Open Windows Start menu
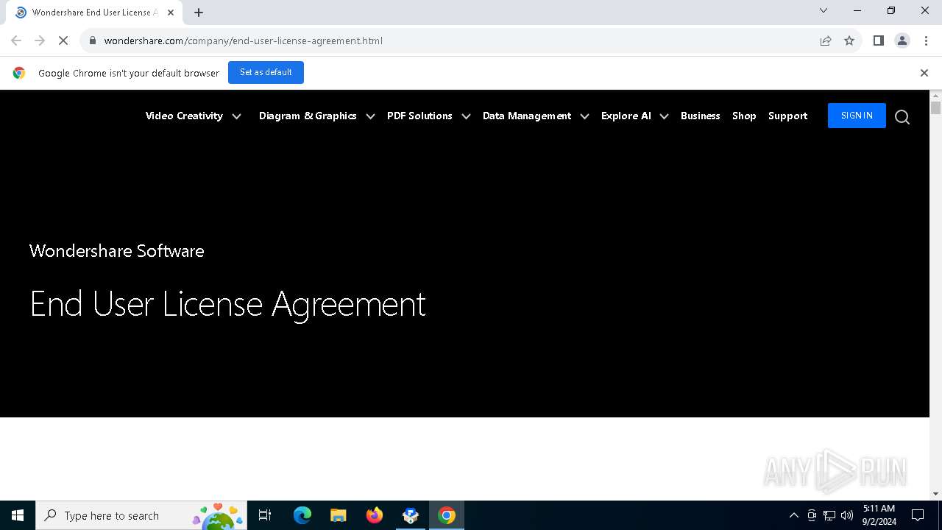The width and height of the screenshot is (942, 530). tap(18, 515)
